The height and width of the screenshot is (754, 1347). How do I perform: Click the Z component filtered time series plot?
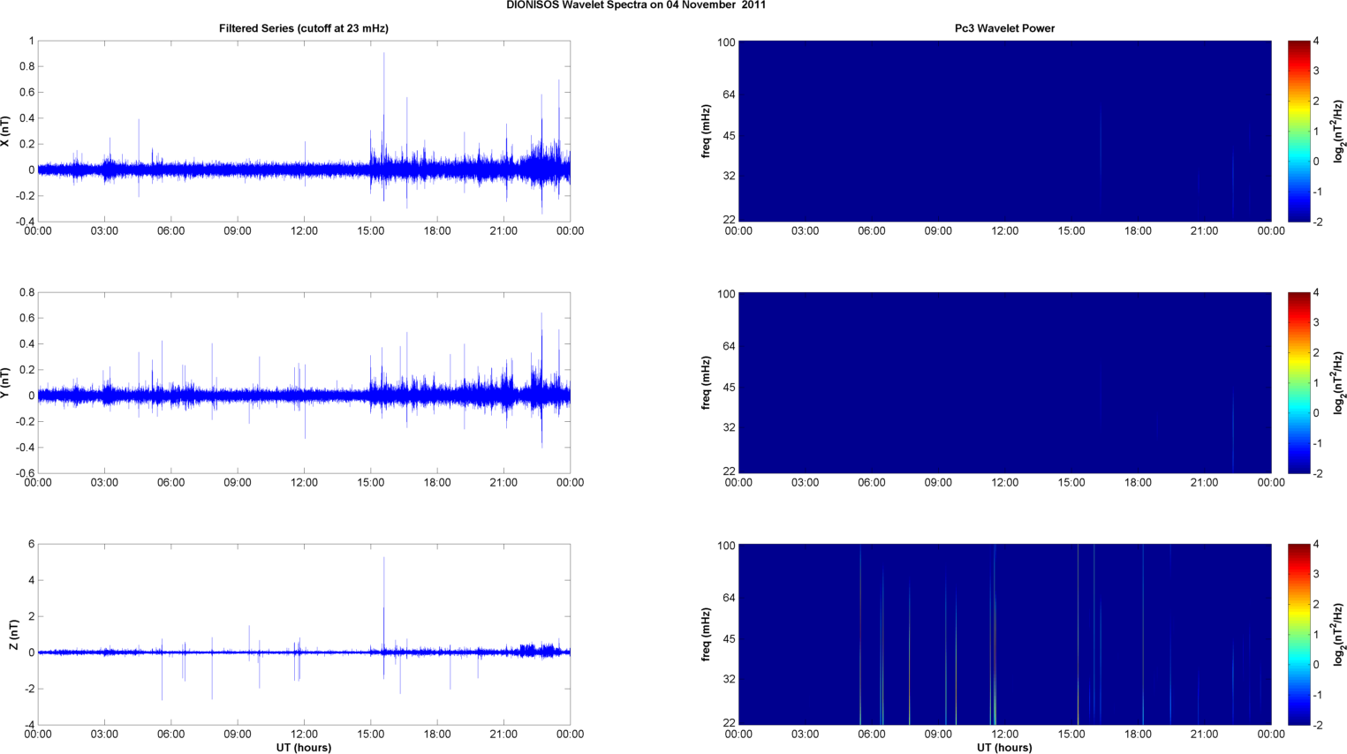(x=304, y=635)
